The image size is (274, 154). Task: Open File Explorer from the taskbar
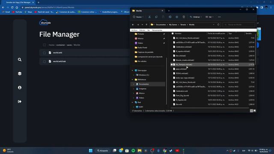[x=140, y=151]
